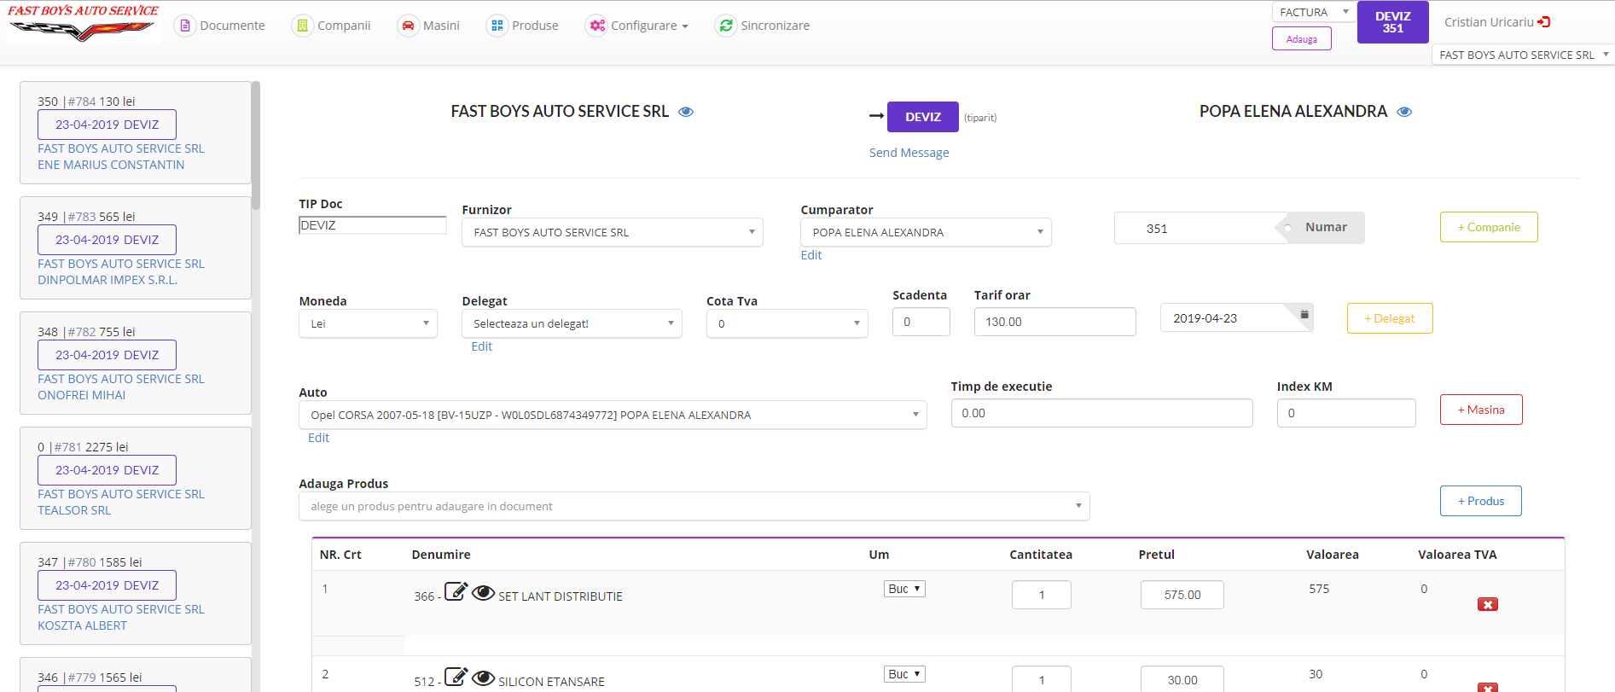Open the Adauga Produs dropdown
The image size is (1615, 692).
pos(694,506)
